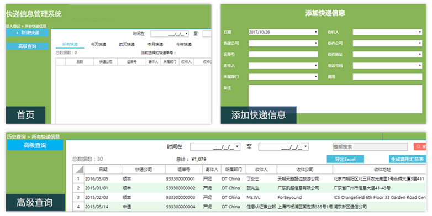
Task: Open the 日期 dropdown showing 2017/10/26
Action: pyautogui.click(x=316, y=32)
